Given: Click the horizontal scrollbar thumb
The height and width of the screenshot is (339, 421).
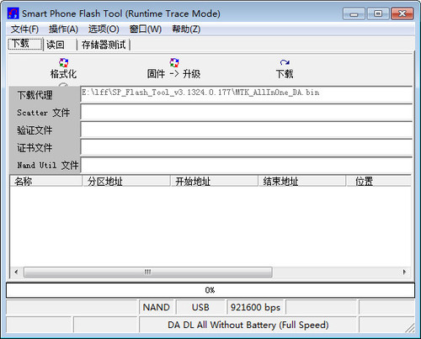Looking at the screenshot, I should (x=148, y=272).
